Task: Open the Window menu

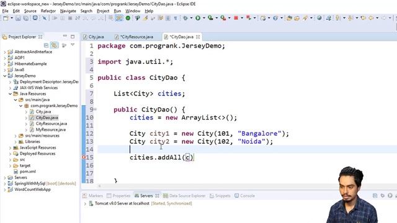Action: [133, 11]
